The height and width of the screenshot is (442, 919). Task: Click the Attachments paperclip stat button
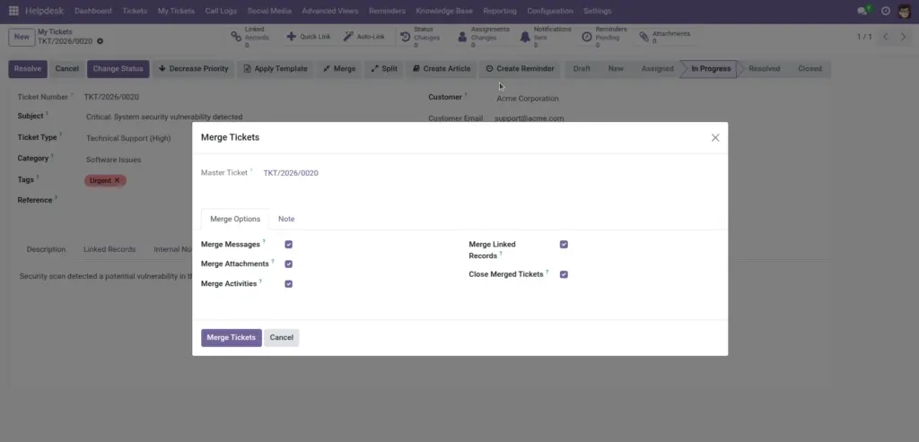644,37
